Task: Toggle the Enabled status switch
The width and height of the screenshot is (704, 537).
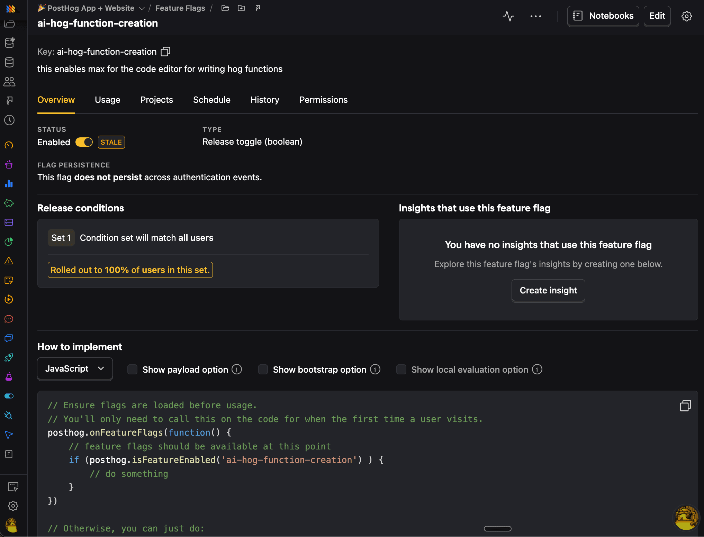Action: (84, 142)
